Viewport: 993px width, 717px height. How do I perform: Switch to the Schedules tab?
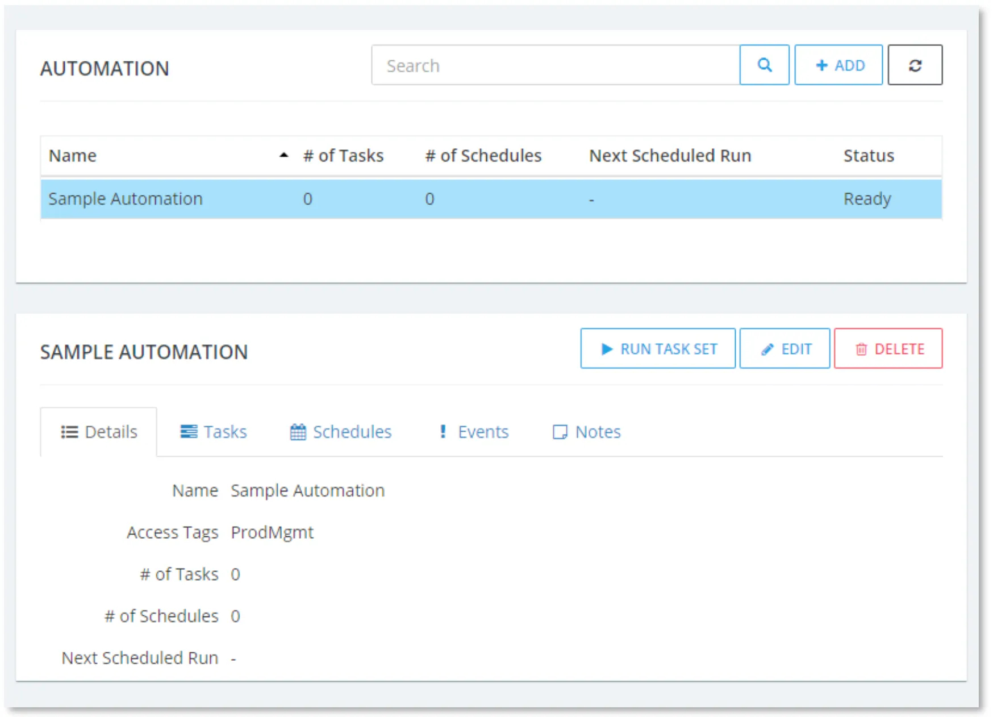341,432
